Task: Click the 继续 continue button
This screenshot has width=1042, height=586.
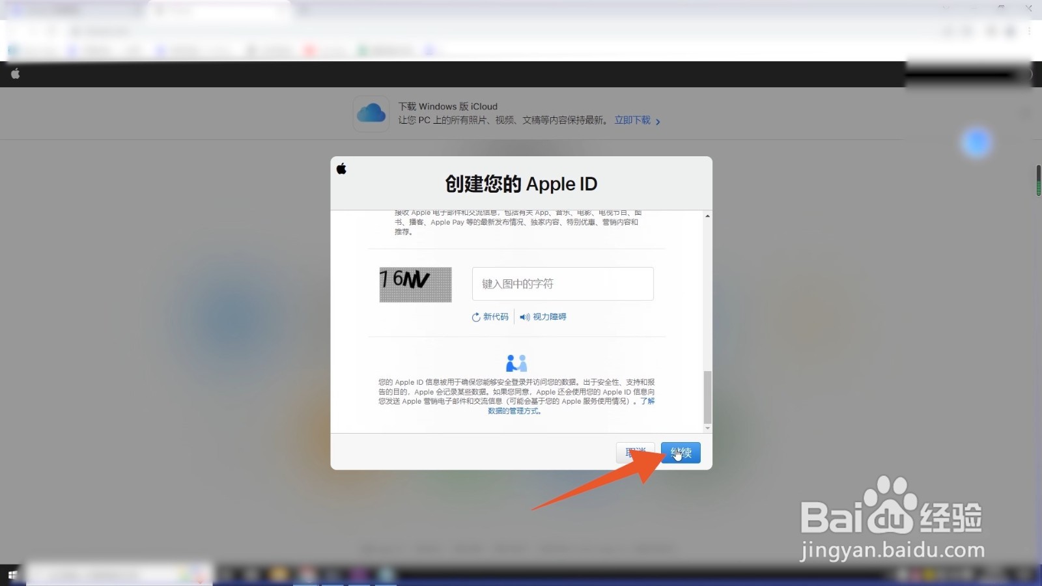Action: coord(681,453)
